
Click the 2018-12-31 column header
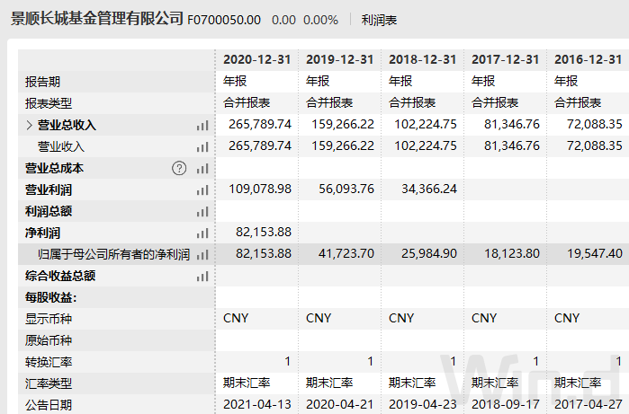point(423,59)
